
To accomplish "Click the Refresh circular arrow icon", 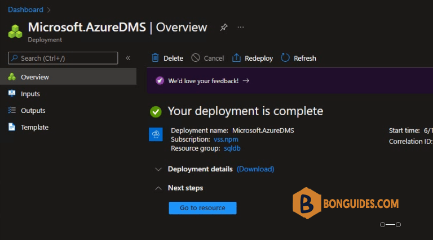I will tap(285, 58).
